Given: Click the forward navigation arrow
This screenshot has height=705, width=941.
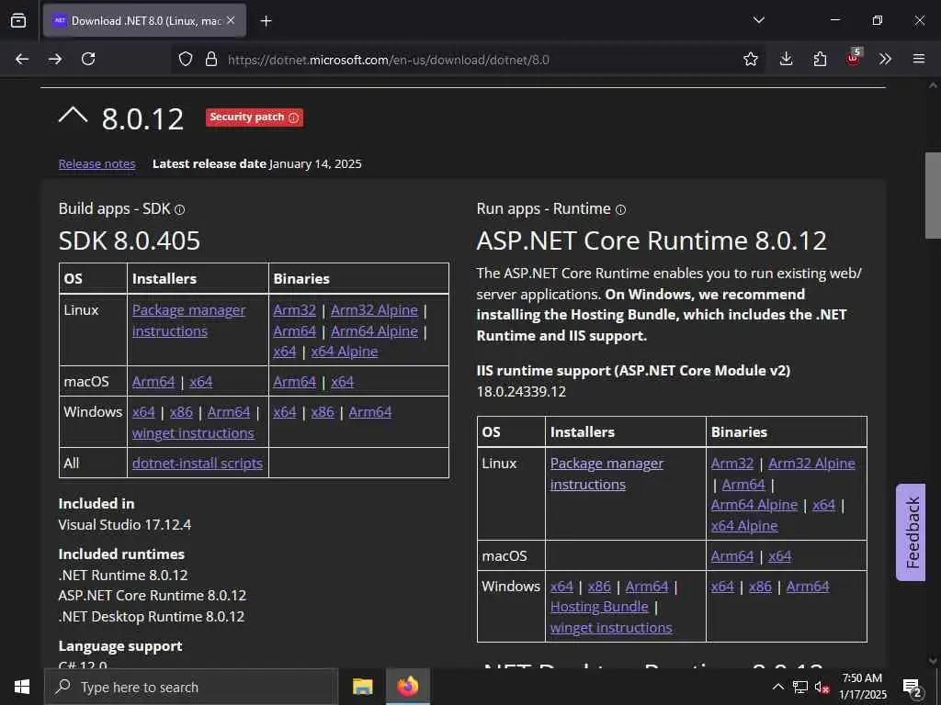Looking at the screenshot, I should pos(55,59).
